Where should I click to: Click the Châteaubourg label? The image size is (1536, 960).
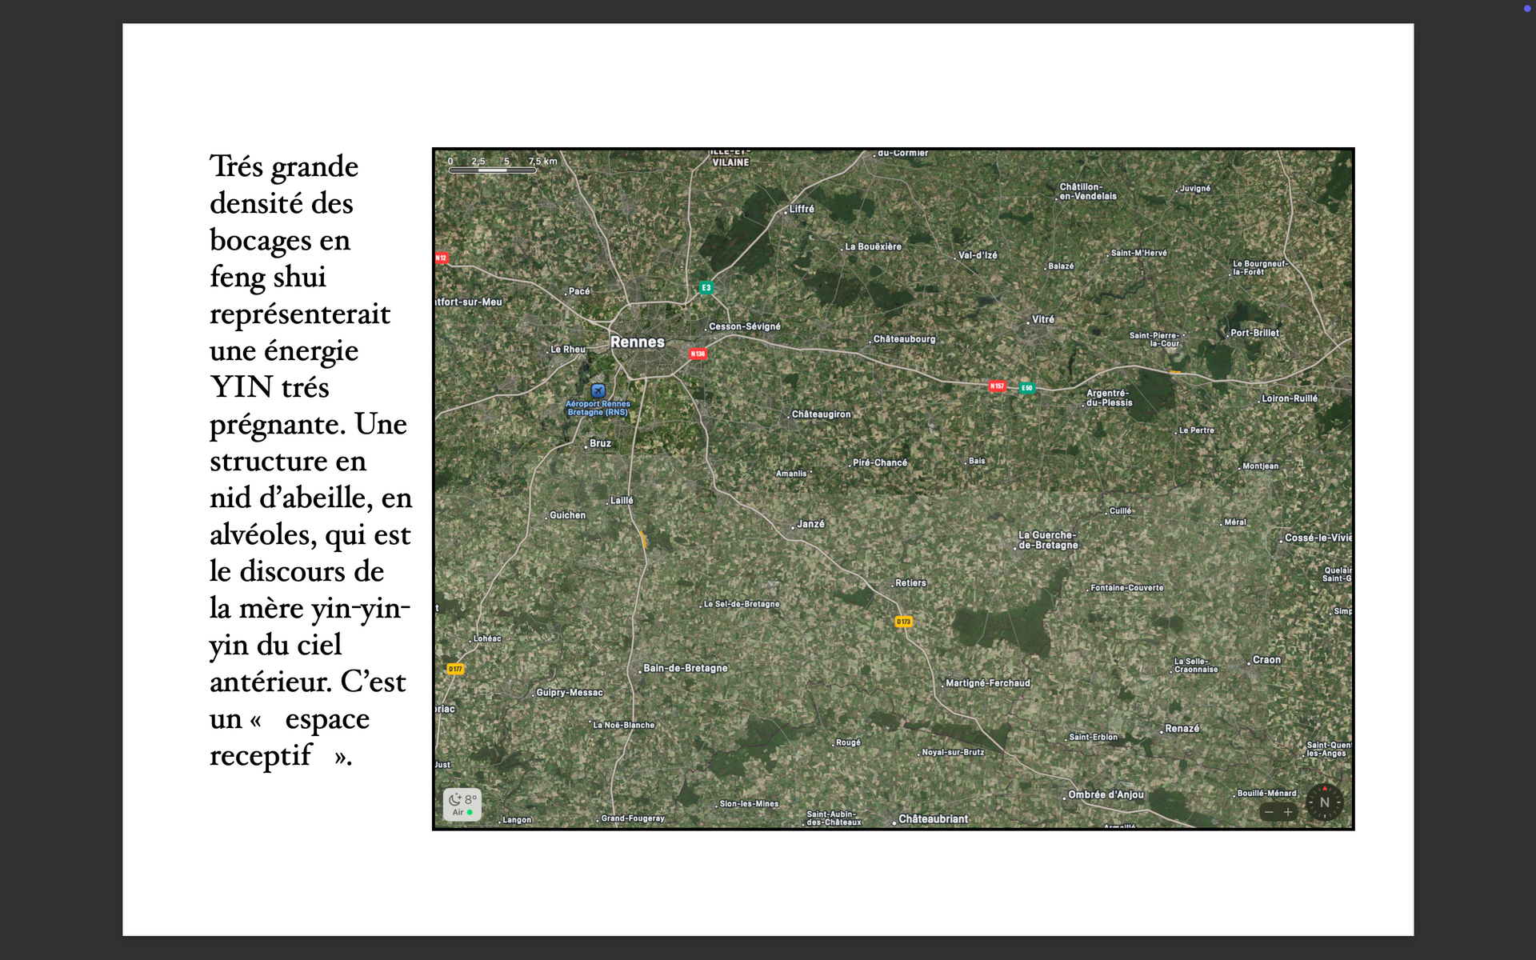pyautogui.click(x=904, y=339)
